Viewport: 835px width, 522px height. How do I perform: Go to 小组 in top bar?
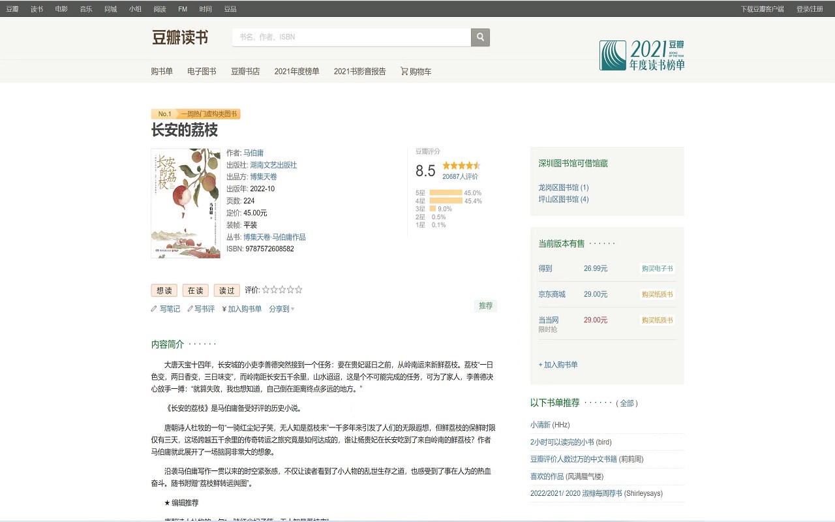(135, 9)
